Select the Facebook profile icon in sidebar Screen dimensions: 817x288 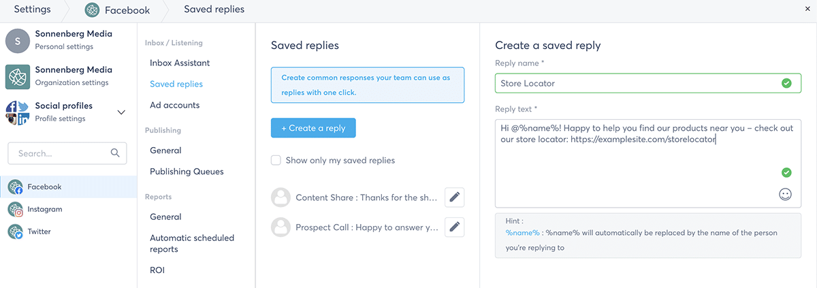tap(16, 187)
